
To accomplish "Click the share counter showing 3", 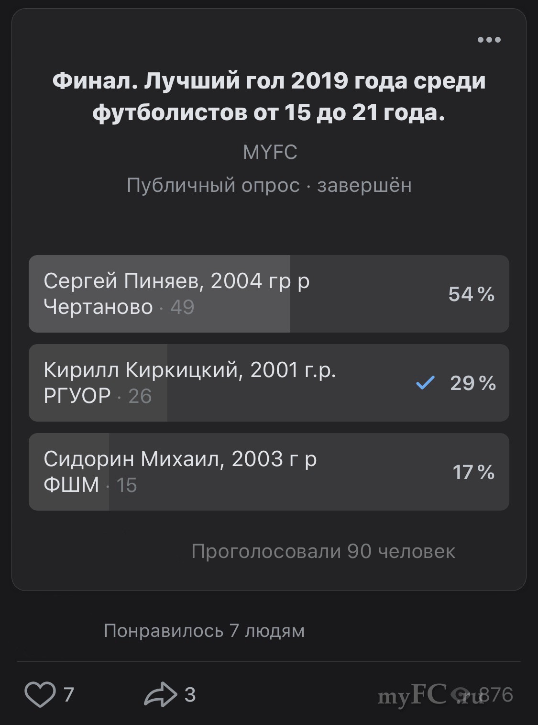I will (x=190, y=694).
